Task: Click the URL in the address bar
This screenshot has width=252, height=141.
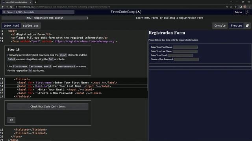Action: click(64, 7)
